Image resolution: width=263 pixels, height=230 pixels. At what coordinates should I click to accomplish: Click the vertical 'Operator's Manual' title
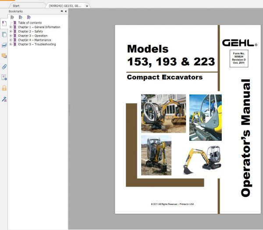246,138
